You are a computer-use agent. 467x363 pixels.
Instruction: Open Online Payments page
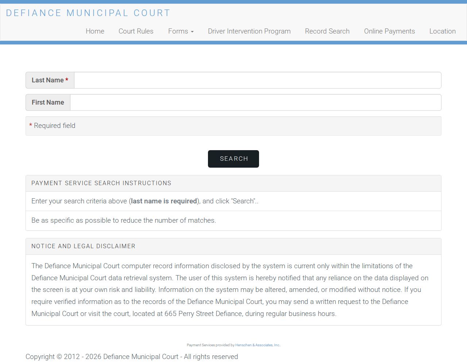pos(389,31)
